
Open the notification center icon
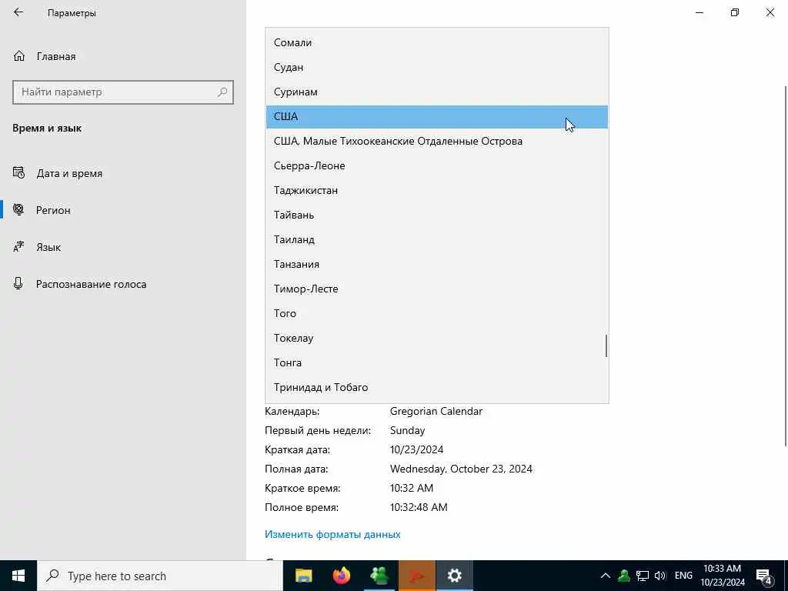click(x=764, y=576)
